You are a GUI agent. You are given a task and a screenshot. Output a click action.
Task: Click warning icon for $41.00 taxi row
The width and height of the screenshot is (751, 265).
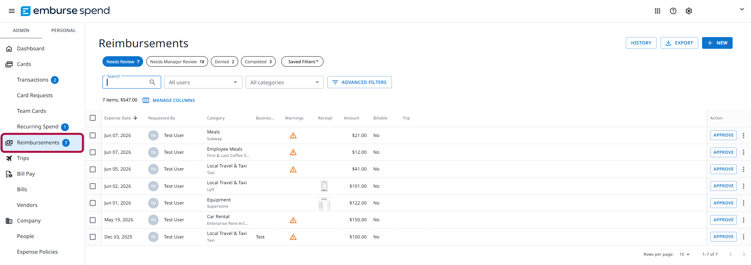pos(293,169)
